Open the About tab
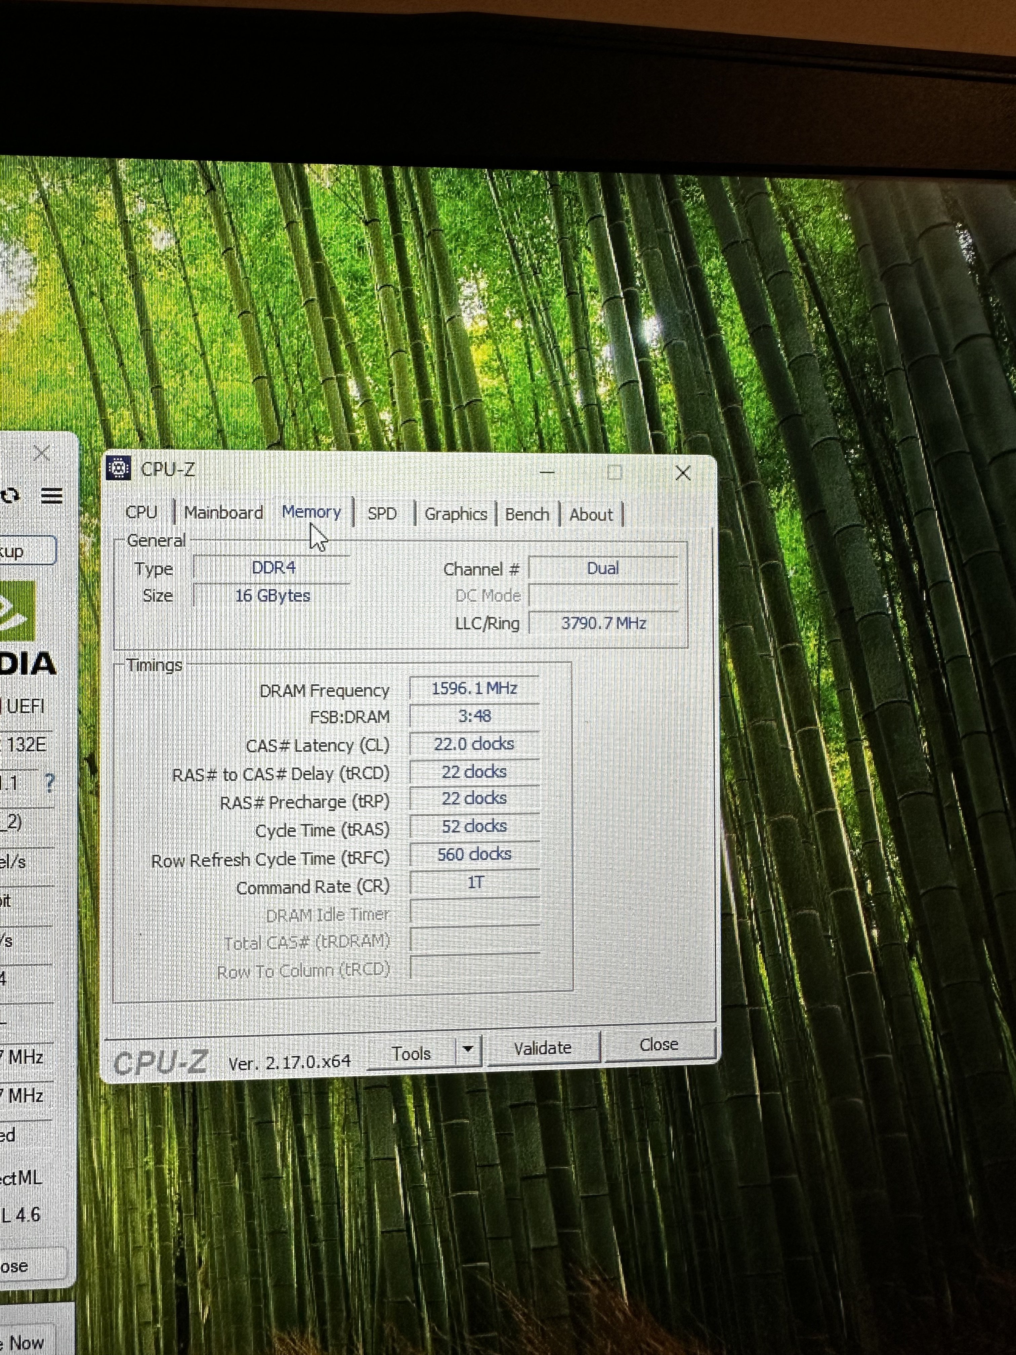Viewport: 1016px width, 1355px height. coord(591,515)
